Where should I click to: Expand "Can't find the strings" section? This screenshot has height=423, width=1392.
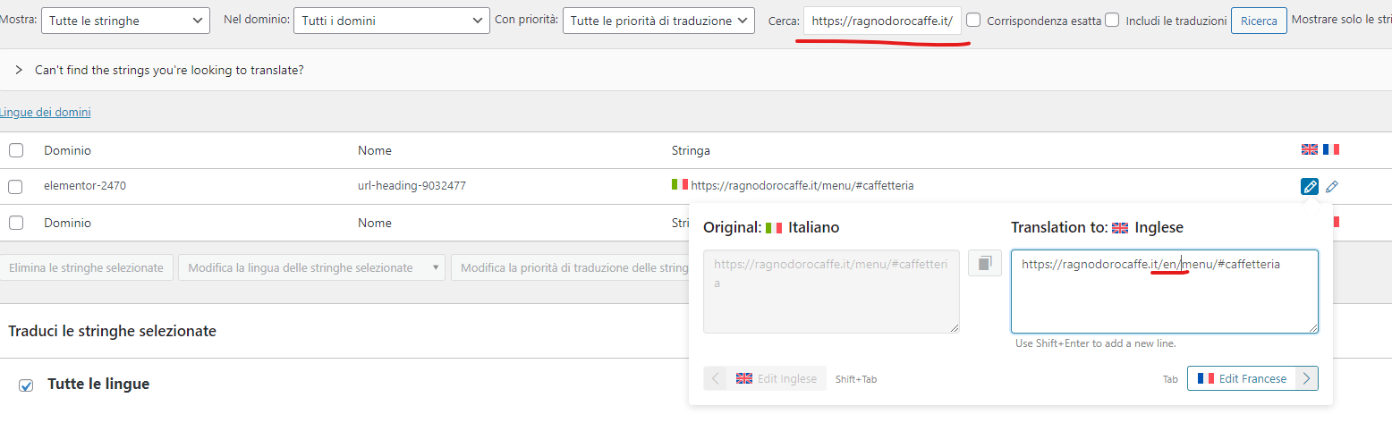19,70
